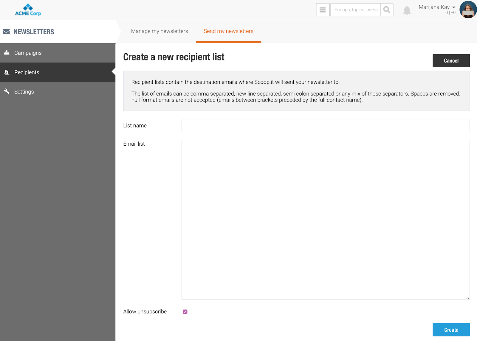Uncheck the Allow unsubscribe checkbox
Image resolution: width=477 pixels, height=341 pixels.
[x=185, y=312]
